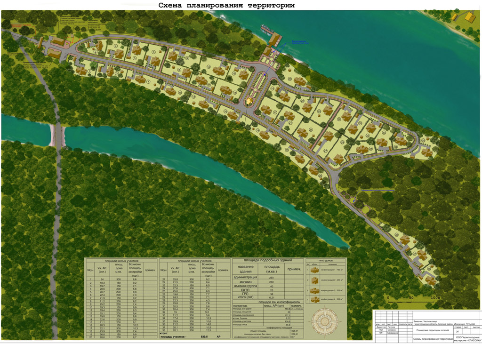Click 'Планировка территории поселка' in title block
This screenshot has width=482, height=344.
tap(433, 330)
